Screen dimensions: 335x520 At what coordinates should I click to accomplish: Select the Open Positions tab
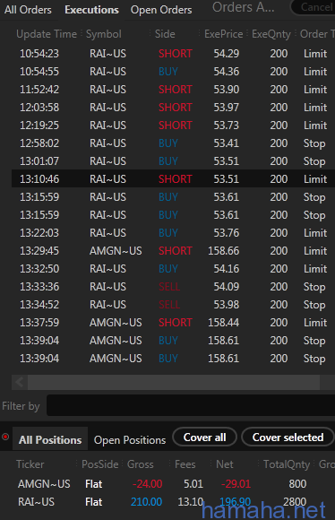(x=130, y=439)
